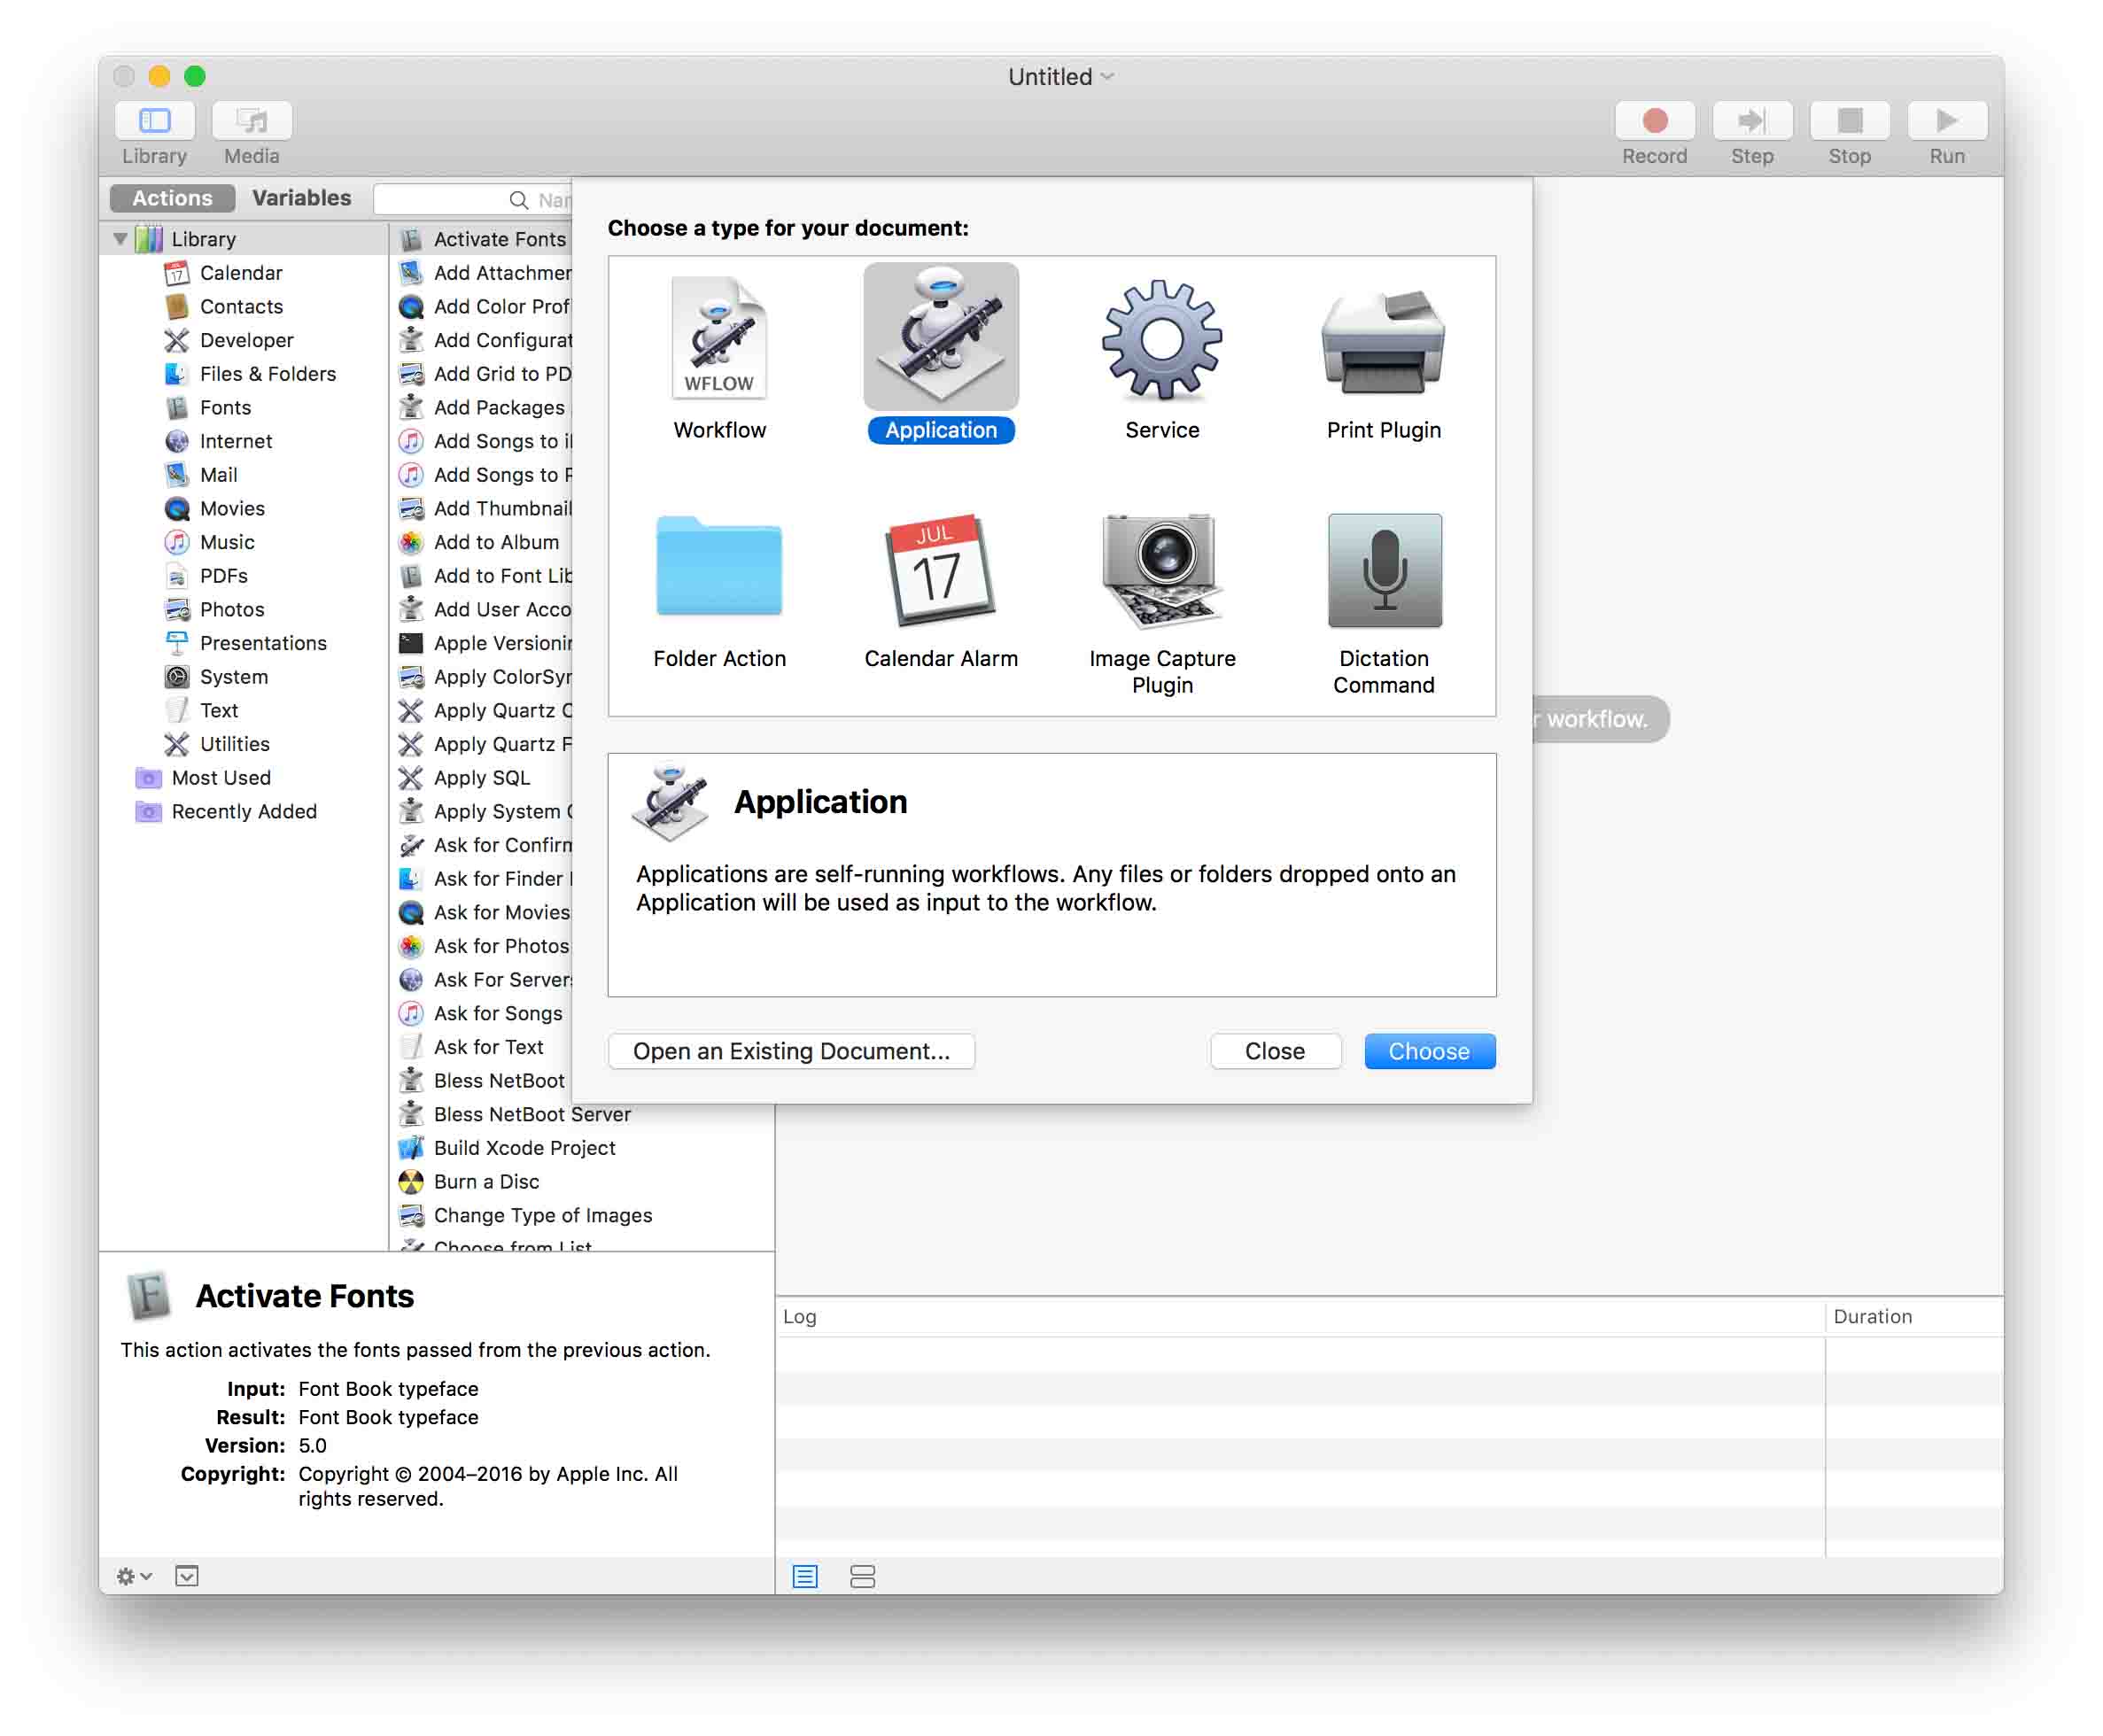Pick the Folder Action document type
The image size is (2103, 1736).
[719, 568]
